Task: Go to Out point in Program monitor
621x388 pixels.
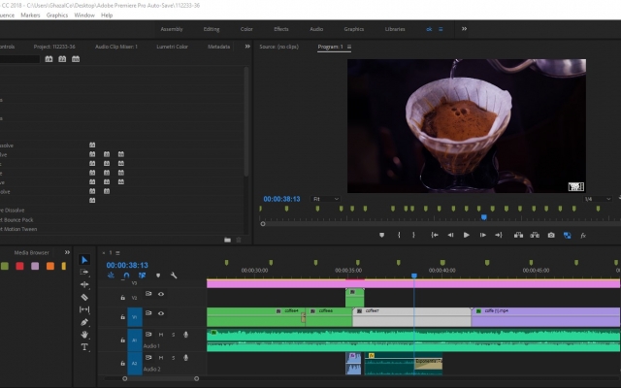Action: tap(499, 235)
